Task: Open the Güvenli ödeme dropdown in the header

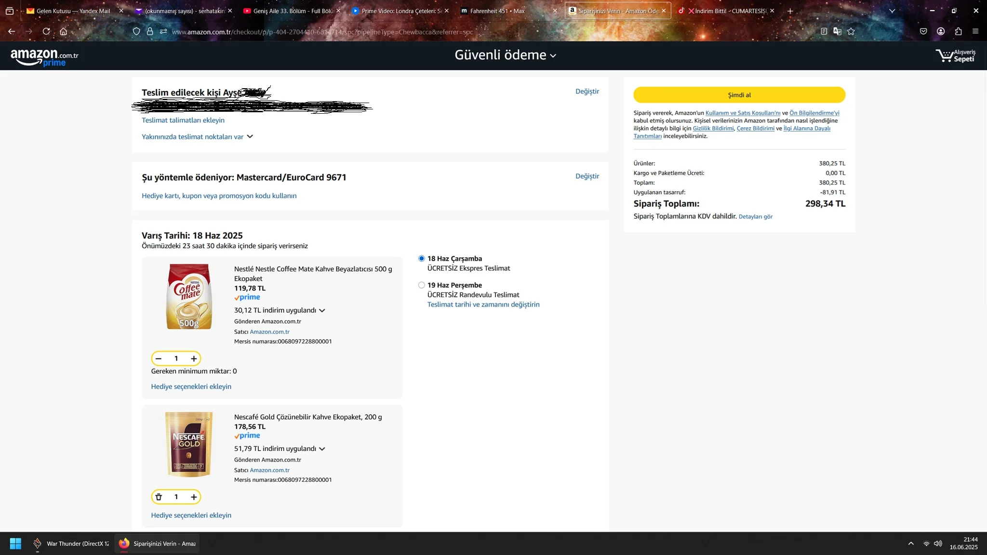Action: 505,55
